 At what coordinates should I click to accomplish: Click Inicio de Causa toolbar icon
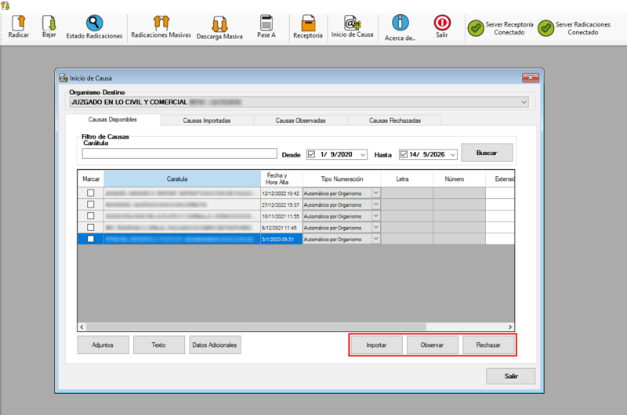(352, 23)
